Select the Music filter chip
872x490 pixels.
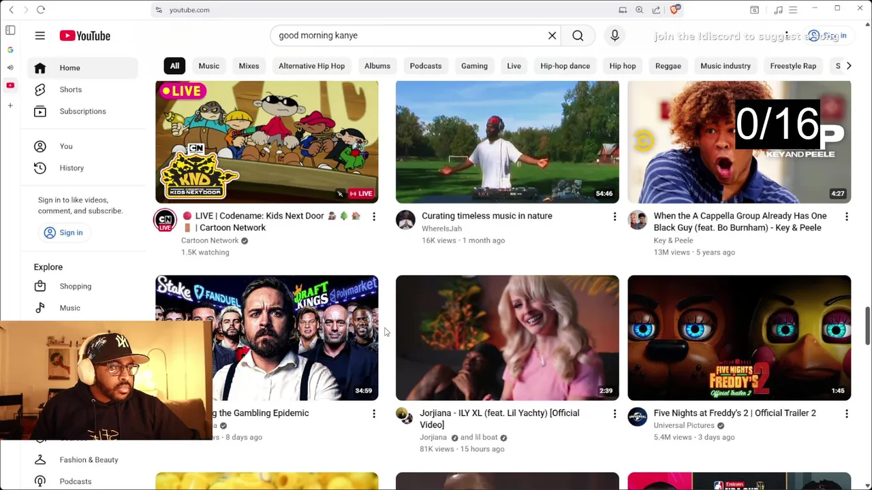point(208,66)
